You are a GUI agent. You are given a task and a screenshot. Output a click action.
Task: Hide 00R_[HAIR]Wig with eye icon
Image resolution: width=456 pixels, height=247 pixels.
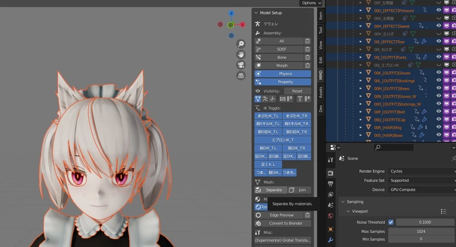tap(438, 127)
